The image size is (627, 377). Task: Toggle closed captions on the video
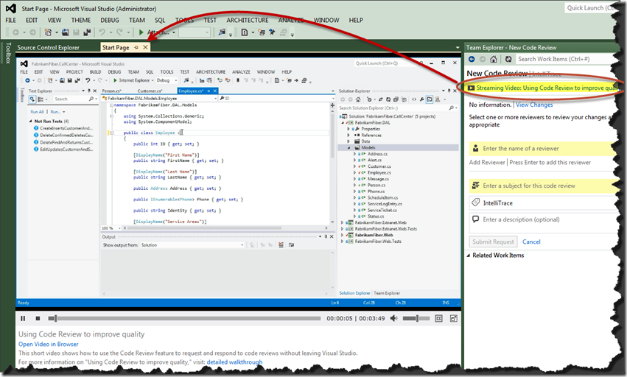pyautogui.click(x=438, y=319)
